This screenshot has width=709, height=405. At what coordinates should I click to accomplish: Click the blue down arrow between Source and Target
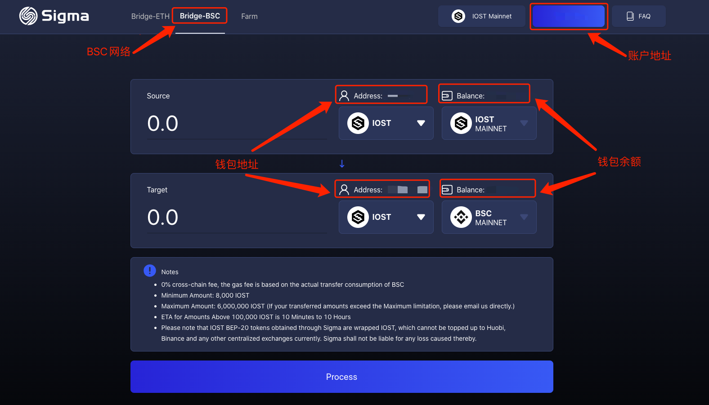342,164
